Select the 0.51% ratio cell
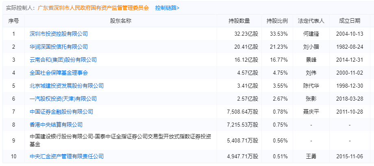 pos(280,157)
